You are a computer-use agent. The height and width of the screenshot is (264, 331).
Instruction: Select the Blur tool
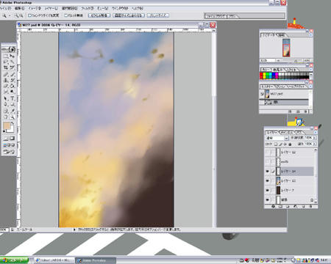click(6, 92)
